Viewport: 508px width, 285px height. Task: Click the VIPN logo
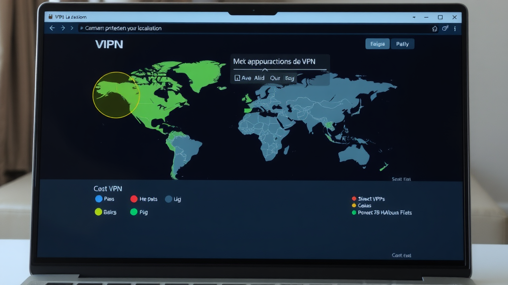(x=109, y=45)
